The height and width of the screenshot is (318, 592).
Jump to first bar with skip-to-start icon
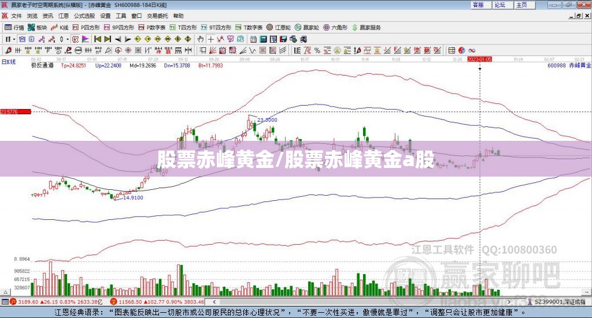click(97, 39)
